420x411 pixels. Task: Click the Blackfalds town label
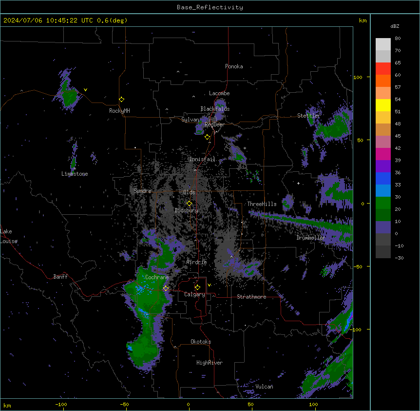(215, 109)
